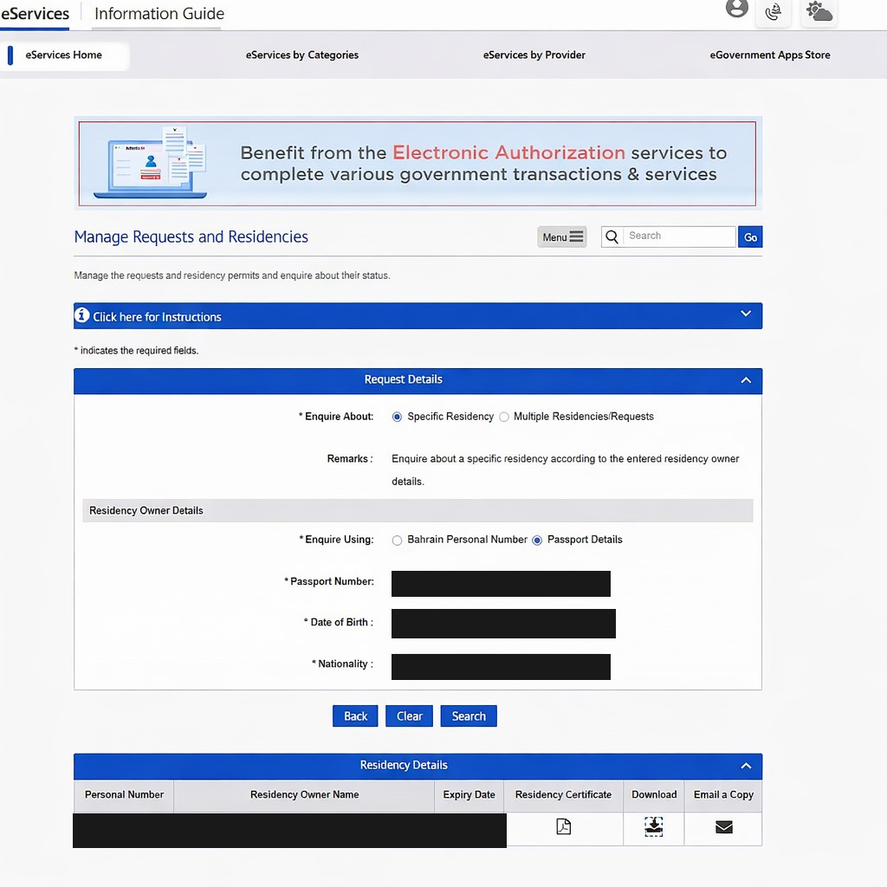The image size is (887, 887).
Task: Click the Electronic Authorization banner
Action: point(418,164)
